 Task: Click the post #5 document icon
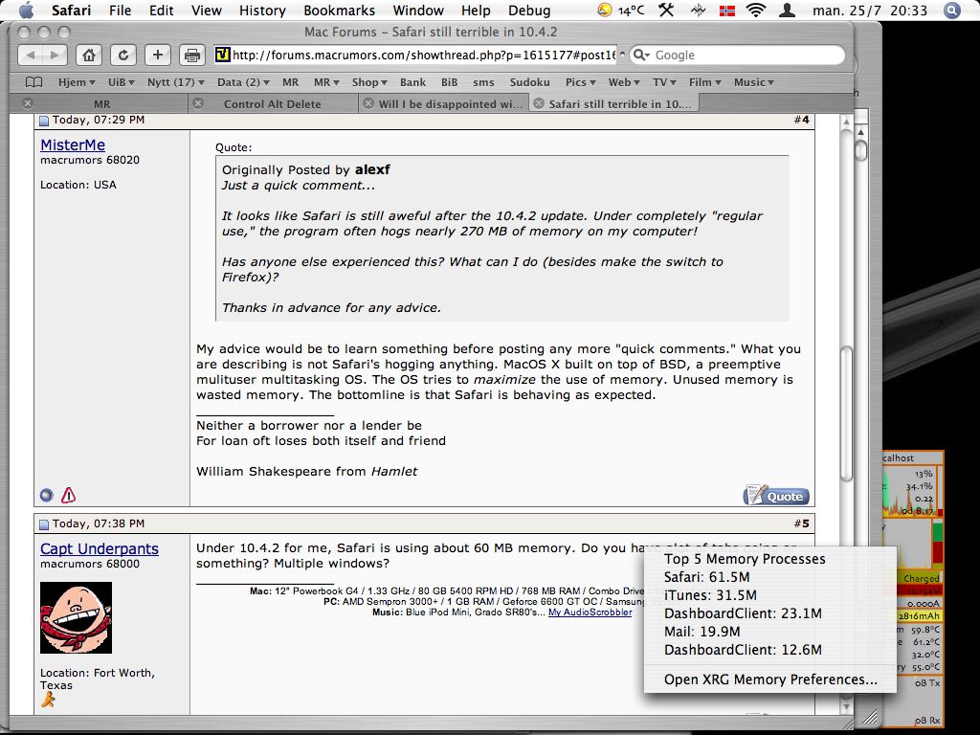click(x=44, y=524)
